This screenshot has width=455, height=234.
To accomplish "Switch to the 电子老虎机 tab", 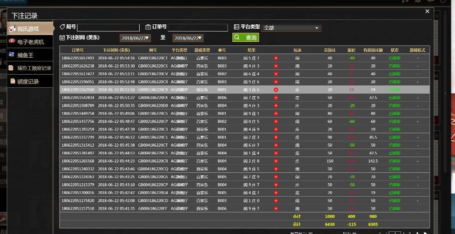I will click(x=30, y=42).
